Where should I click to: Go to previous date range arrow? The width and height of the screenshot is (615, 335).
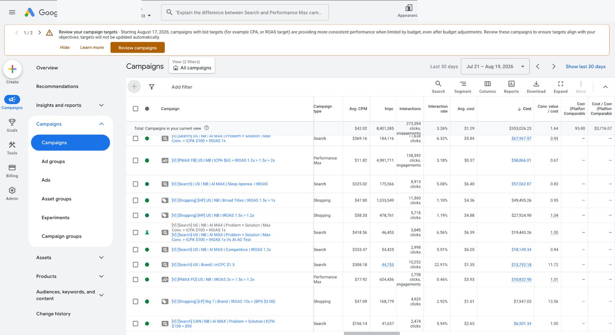[538, 66]
